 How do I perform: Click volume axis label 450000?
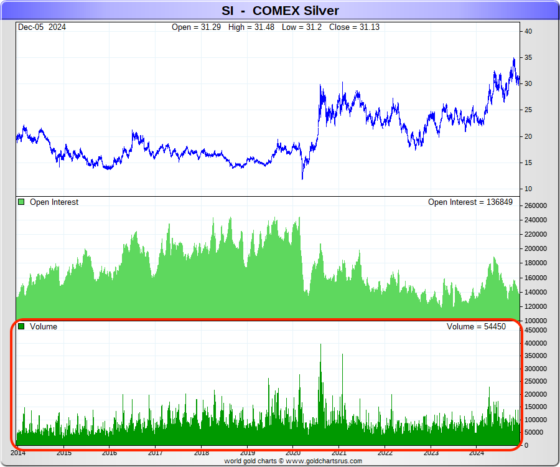point(535,330)
